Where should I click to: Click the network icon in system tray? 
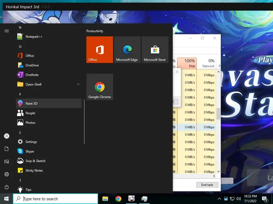pos(232,199)
